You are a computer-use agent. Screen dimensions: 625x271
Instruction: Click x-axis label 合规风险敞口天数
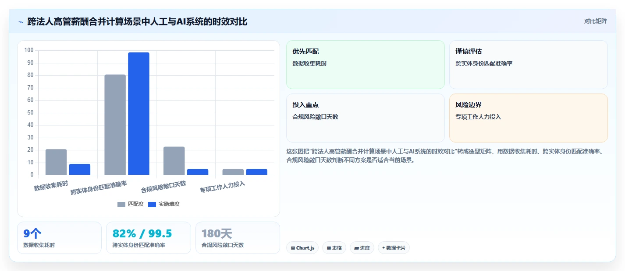tap(163, 187)
